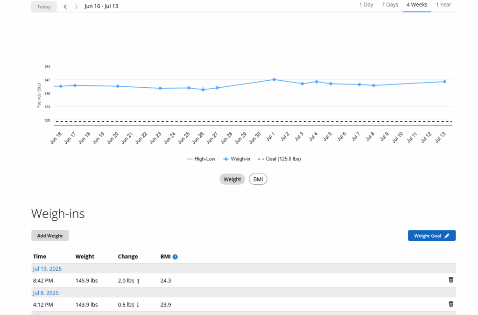Toggle the Weigh-in legend series

(x=236, y=159)
